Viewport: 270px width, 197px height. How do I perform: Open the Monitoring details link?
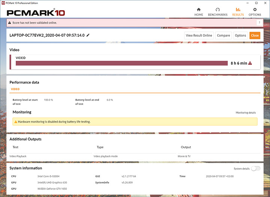246,113
